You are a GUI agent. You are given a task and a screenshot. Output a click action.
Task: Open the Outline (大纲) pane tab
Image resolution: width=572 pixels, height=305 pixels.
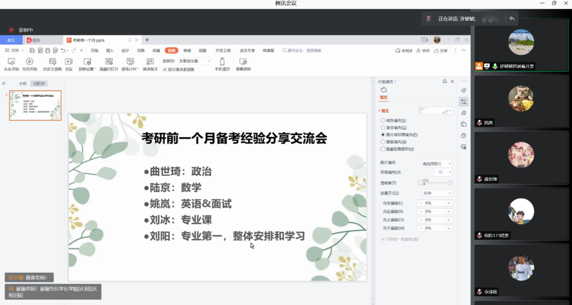tap(23, 84)
